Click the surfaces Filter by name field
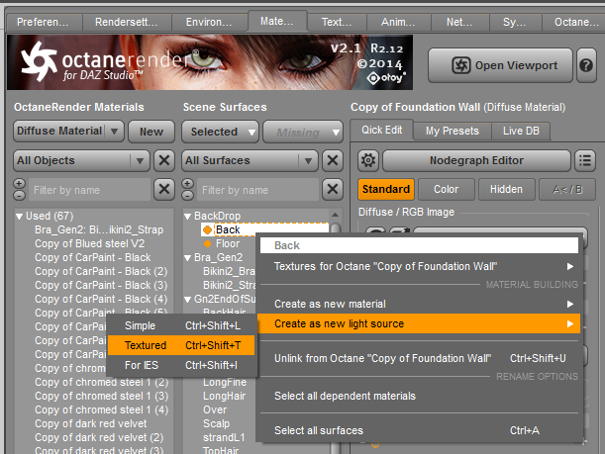605x454 pixels. point(257,190)
